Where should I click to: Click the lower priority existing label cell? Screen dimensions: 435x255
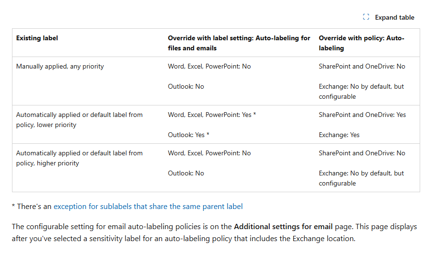(80, 120)
